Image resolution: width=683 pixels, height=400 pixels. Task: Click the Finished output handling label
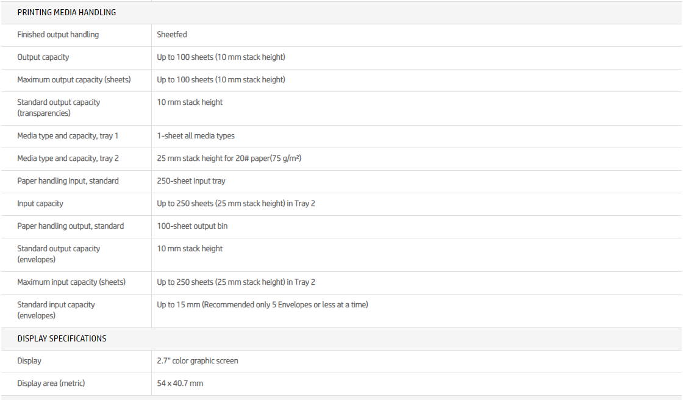(58, 35)
